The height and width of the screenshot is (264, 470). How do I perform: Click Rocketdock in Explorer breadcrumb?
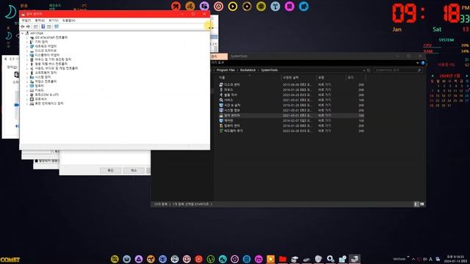point(248,70)
